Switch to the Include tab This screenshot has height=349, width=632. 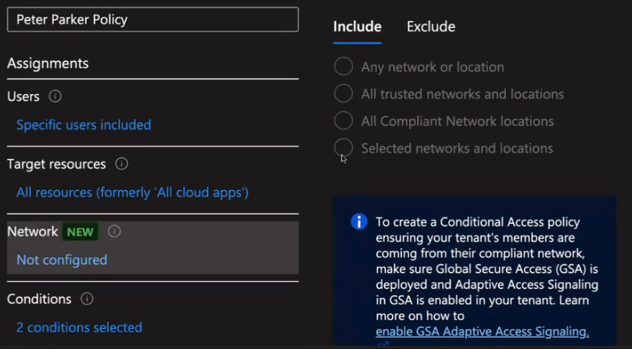[x=357, y=27]
